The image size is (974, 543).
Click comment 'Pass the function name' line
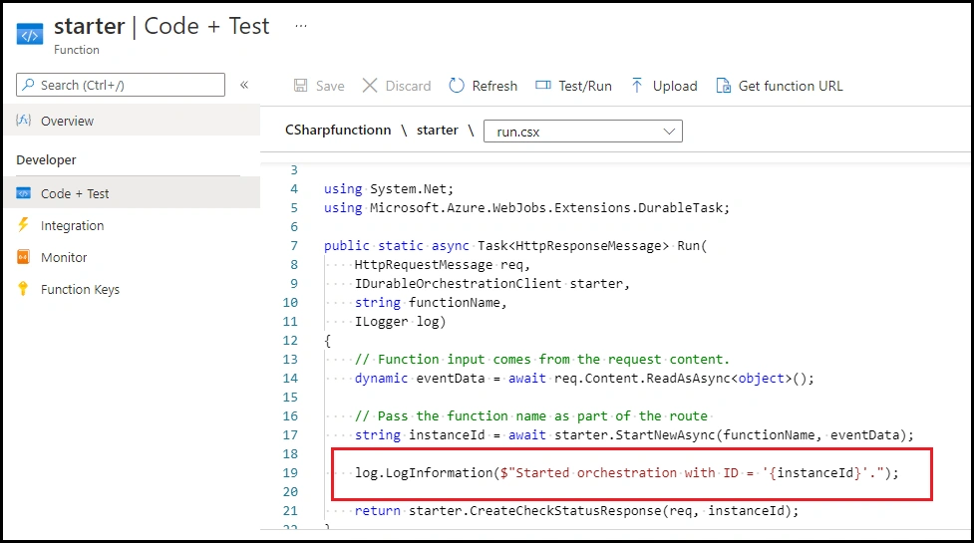531,415
